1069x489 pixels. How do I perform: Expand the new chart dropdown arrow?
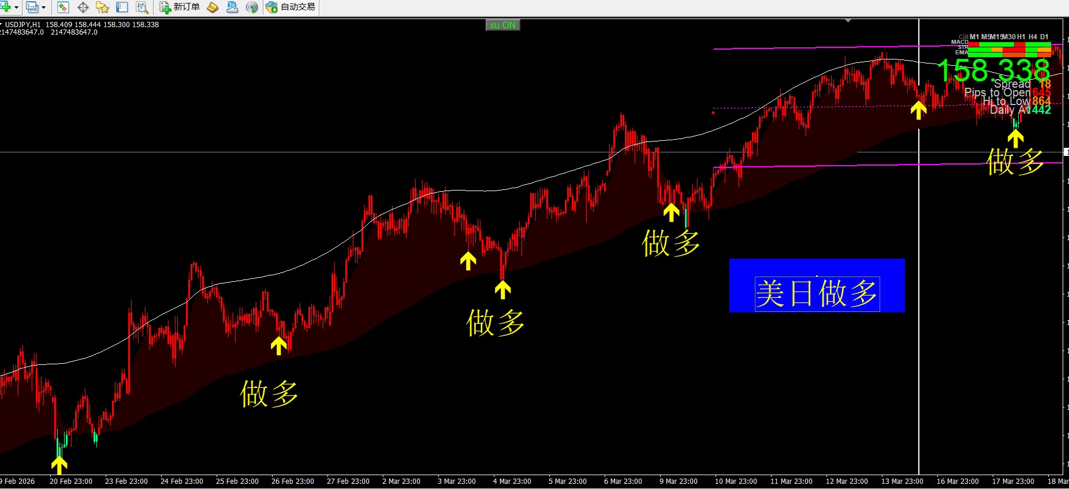pyautogui.click(x=16, y=8)
